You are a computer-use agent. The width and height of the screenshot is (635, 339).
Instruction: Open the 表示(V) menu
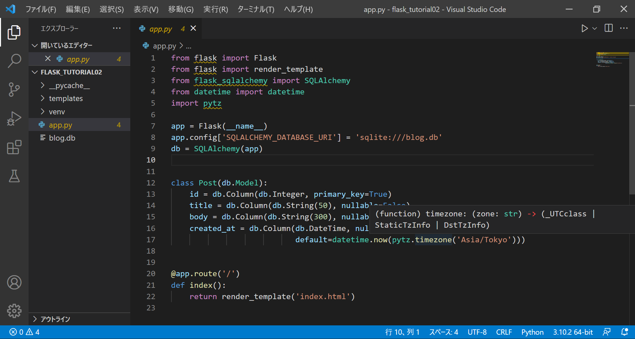tap(146, 9)
